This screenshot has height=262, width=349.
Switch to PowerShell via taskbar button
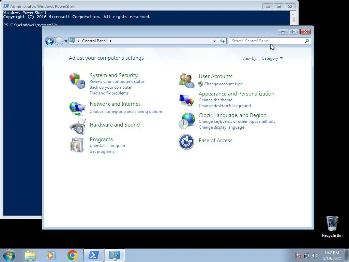click(94, 255)
